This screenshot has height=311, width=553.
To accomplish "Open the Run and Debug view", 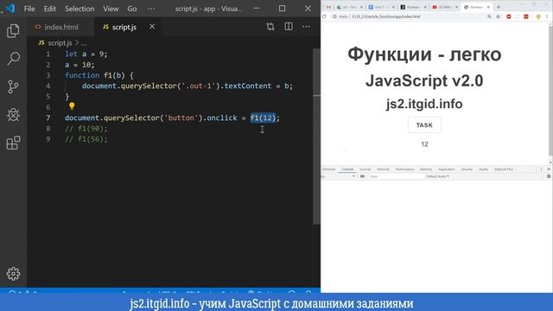I will point(13,115).
